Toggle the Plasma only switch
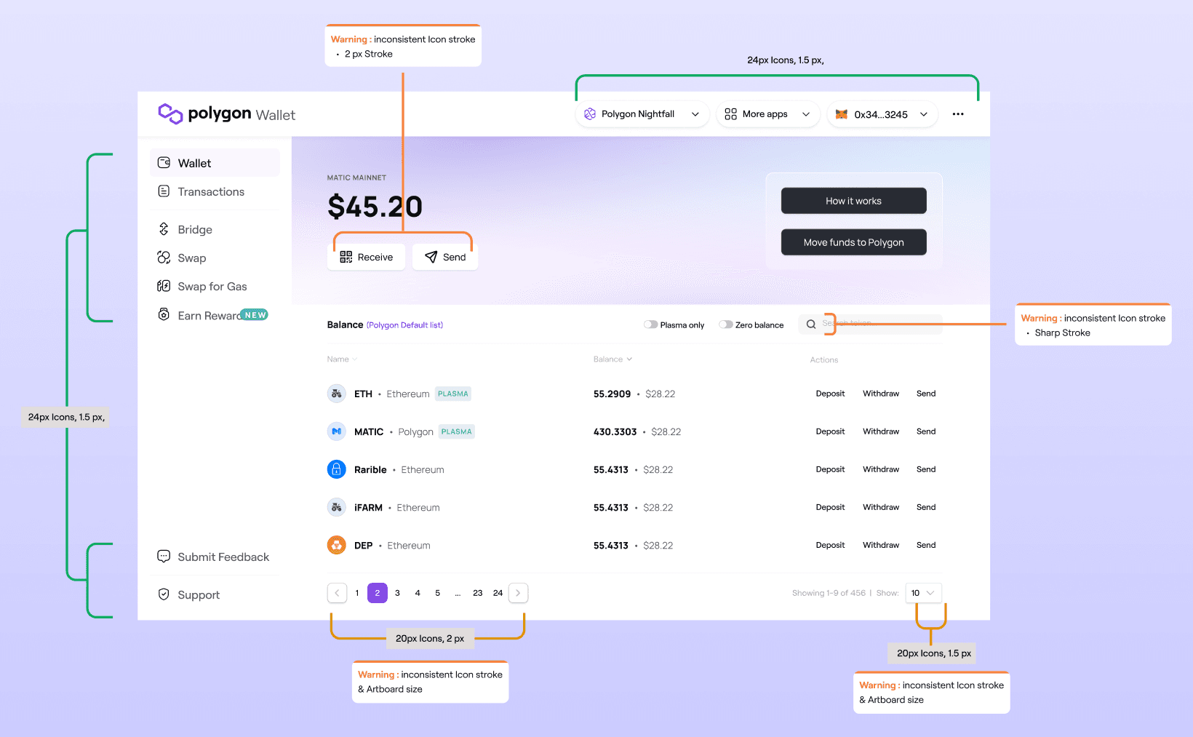Image resolution: width=1193 pixels, height=737 pixels. pyautogui.click(x=650, y=324)
